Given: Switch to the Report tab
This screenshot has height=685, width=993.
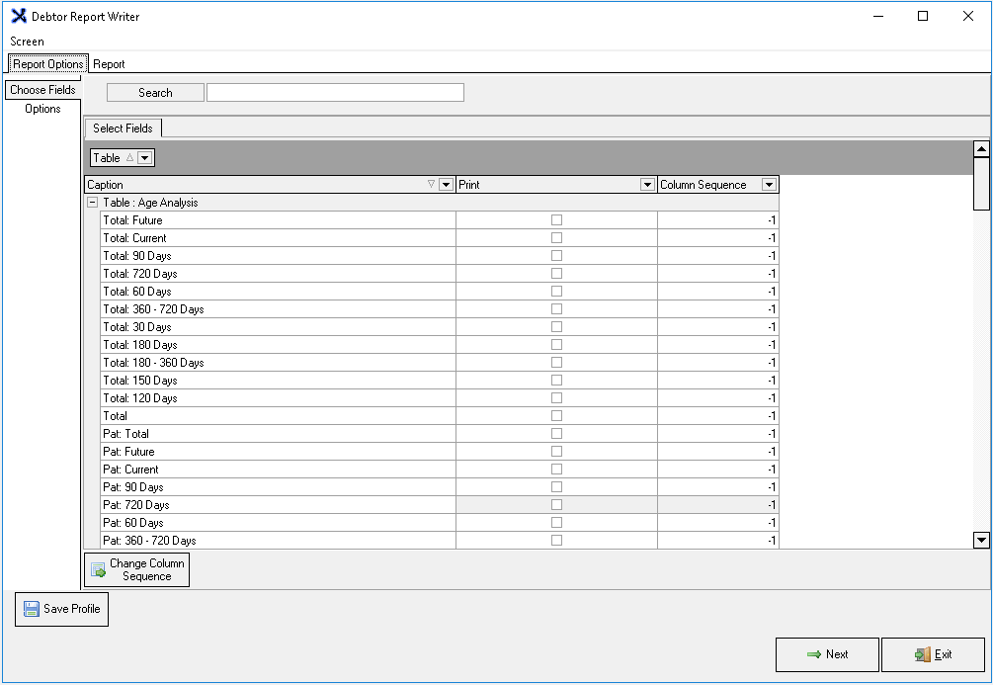Looking at the screenshot, I should coord(109,64).
